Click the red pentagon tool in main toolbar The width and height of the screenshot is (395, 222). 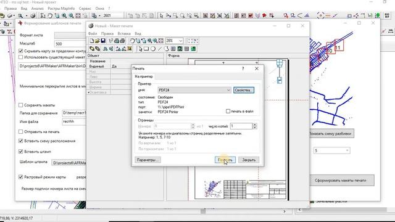click(264, 15)
